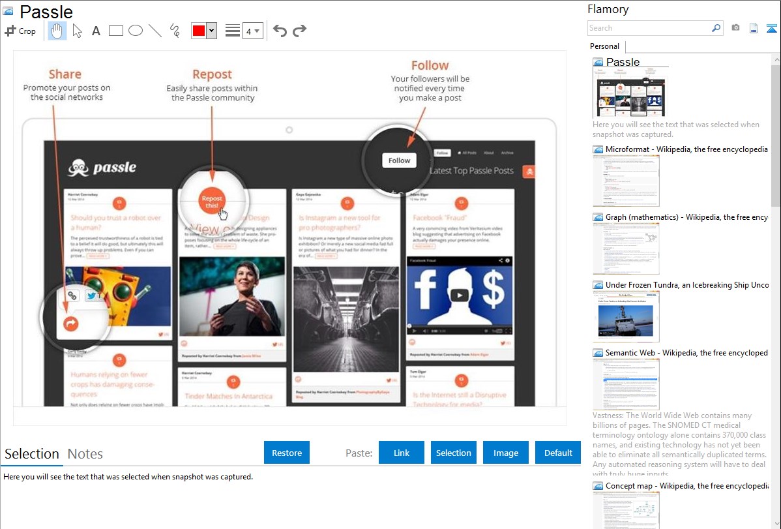Choose the arrow pointer selection tool
781x529 pixels.
[x=77, y=31]
